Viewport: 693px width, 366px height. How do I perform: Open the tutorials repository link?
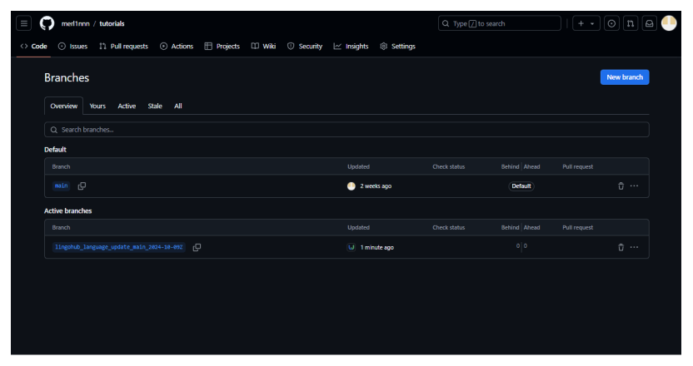pos(112,24)
